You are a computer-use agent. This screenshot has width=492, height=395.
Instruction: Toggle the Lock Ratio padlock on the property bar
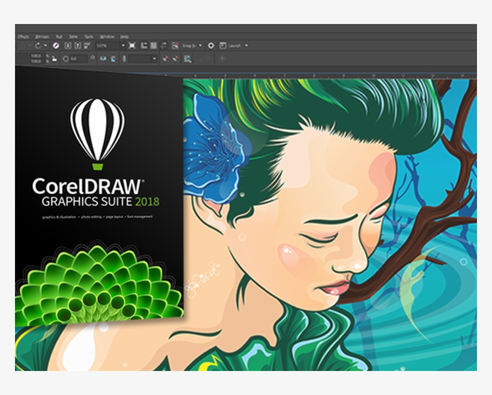[x=53, y=58]
